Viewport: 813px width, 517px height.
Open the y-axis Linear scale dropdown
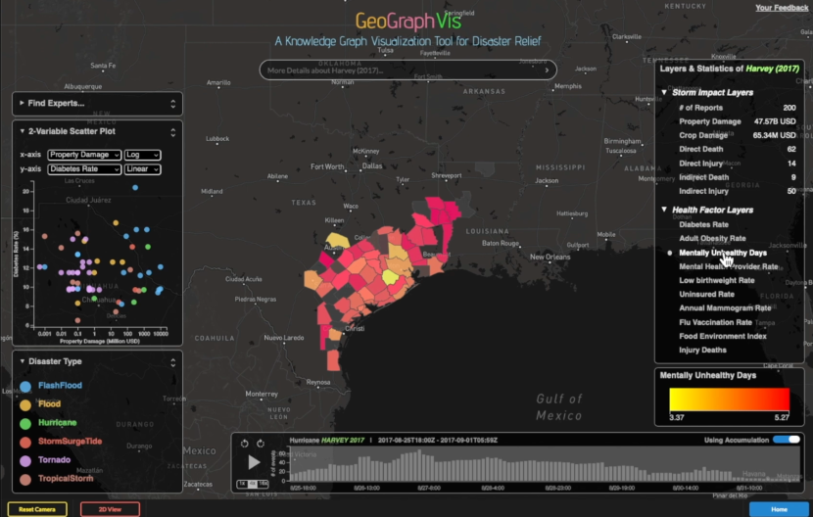point(143,169)
